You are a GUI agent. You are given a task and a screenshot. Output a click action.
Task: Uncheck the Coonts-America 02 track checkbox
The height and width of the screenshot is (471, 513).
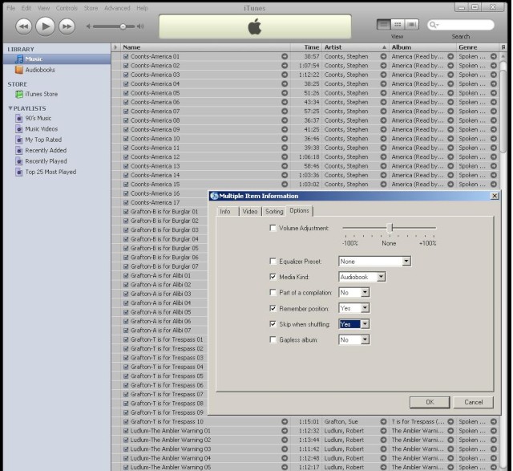coord(126,66)
